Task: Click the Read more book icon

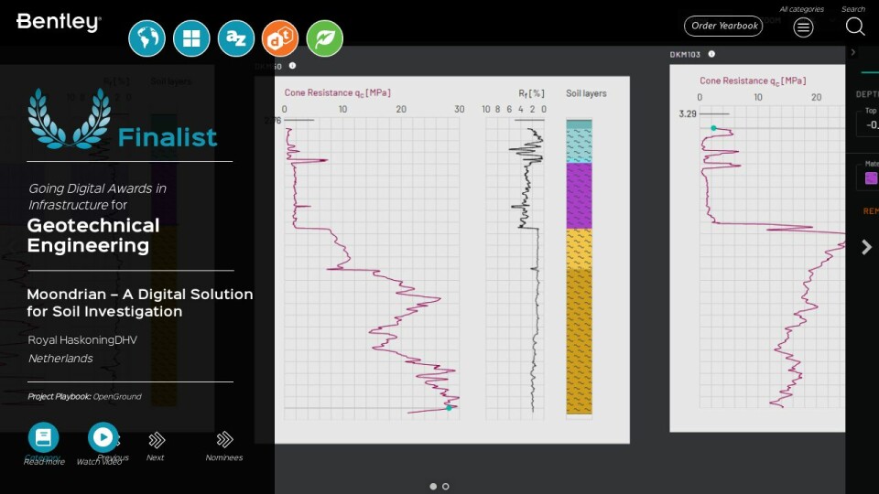Action: [43, 437]
